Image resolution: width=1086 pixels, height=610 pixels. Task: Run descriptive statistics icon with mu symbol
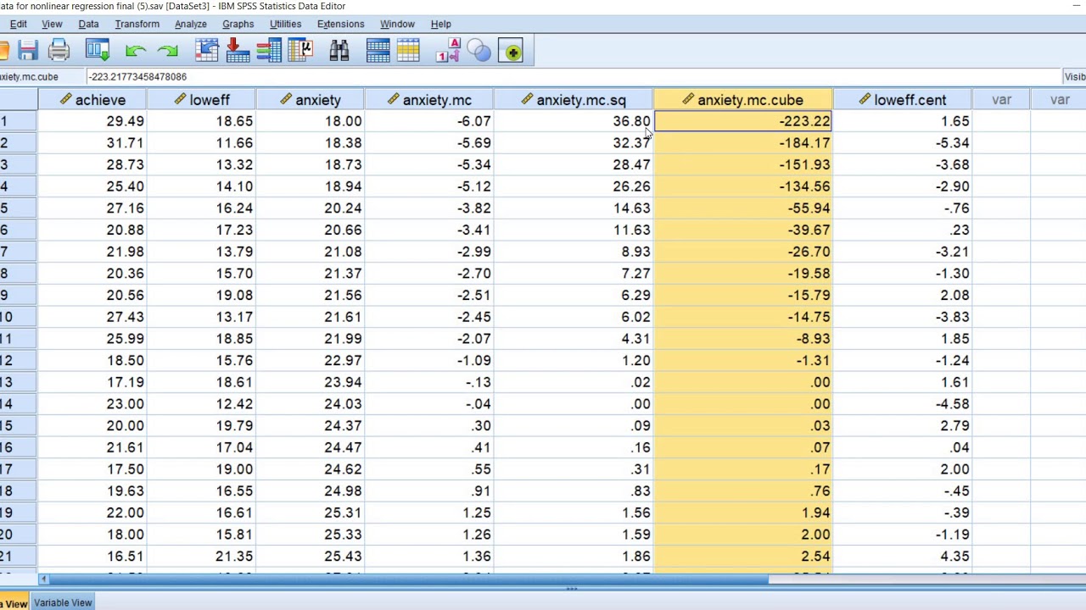300,52
